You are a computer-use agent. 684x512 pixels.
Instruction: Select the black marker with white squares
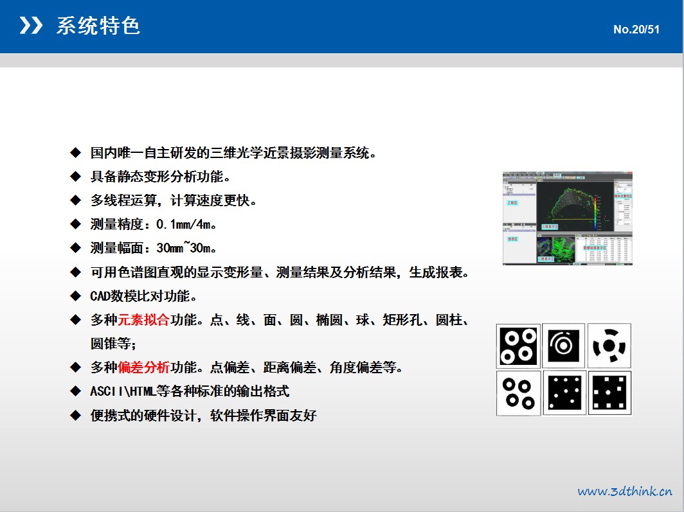coord(609,393)
